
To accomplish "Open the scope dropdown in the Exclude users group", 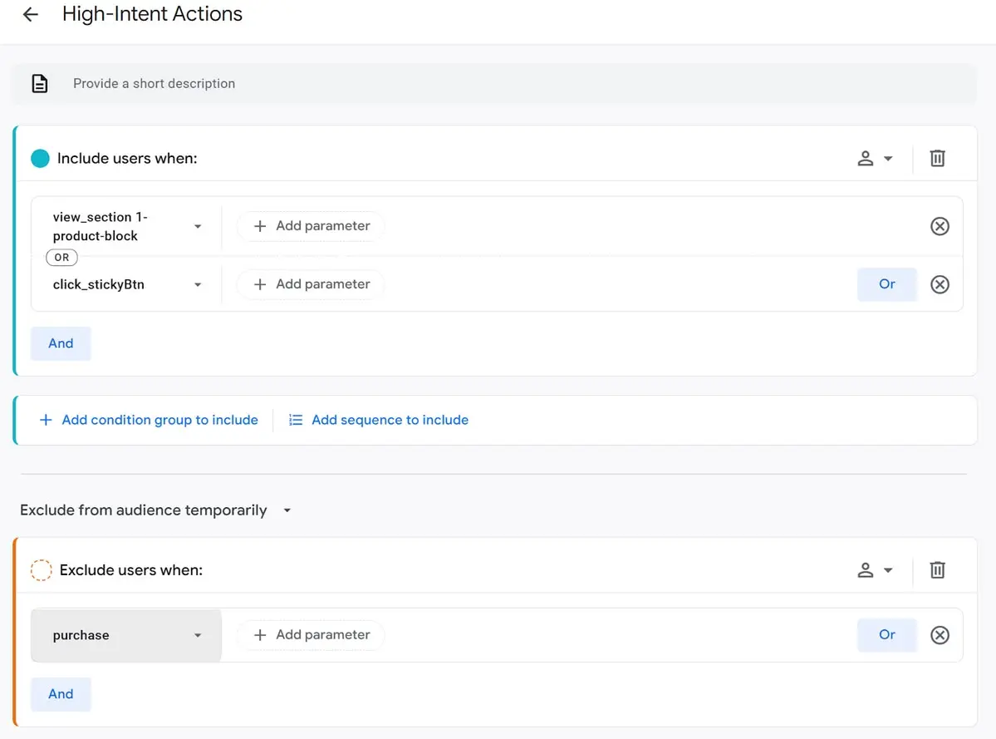I will tap(875, 570).
